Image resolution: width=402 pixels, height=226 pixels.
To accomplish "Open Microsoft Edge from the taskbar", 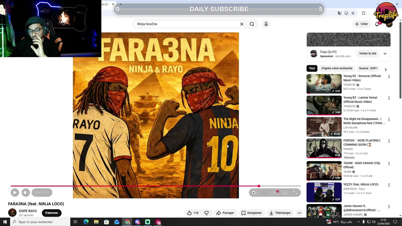I will point(86,222).
